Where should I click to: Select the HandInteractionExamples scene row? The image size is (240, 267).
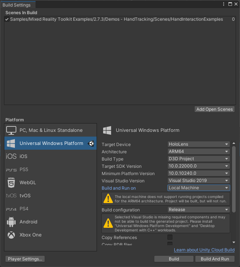pyautogui.click(x=120, y=19)
